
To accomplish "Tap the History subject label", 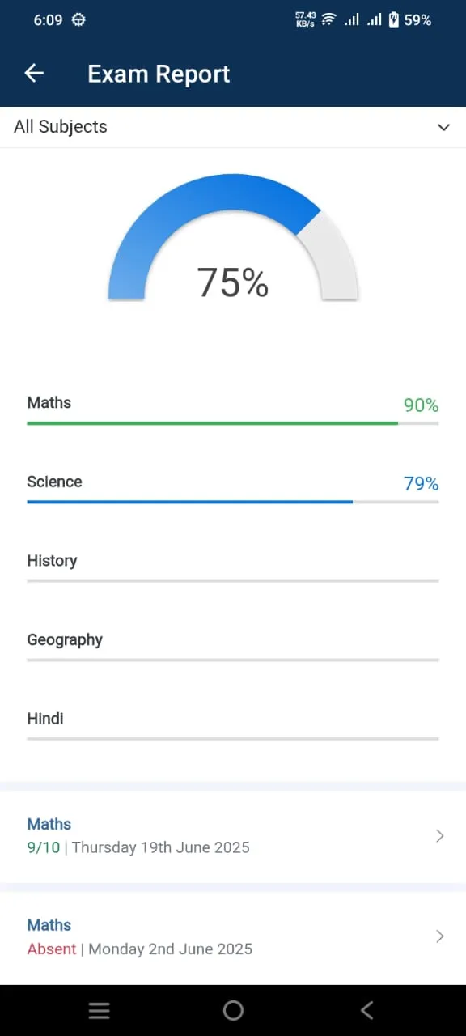I will click(52, 560).
